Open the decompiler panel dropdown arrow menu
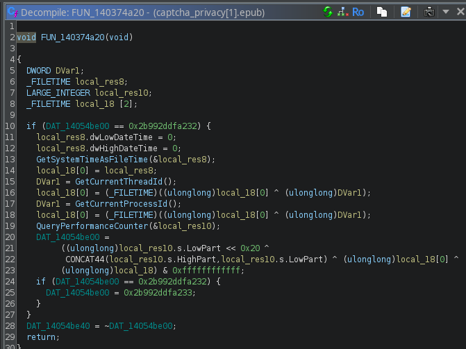This screenshot has height=349, width=466. point(446,12)
